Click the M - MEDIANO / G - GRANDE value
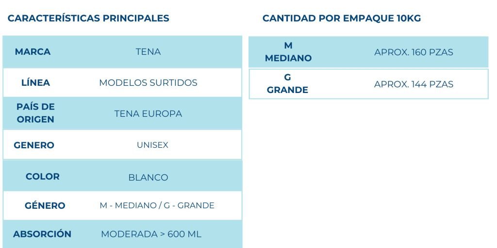The width and height of the screenshot is (497, 248). [157, 205]
